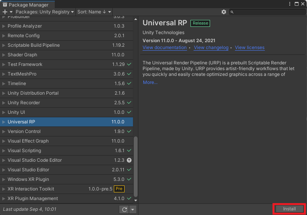Select Windows XR Plugin package
Image resolution: width=307 pixels, height=215 pixels.
point(66,179)
